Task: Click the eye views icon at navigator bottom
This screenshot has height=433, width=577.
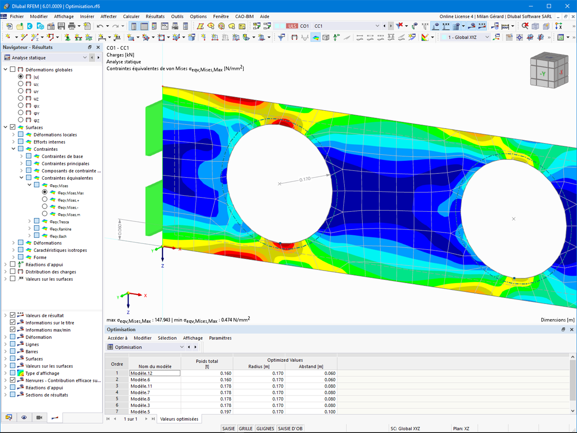Action: pyautogui.click(x=24, y=417)
